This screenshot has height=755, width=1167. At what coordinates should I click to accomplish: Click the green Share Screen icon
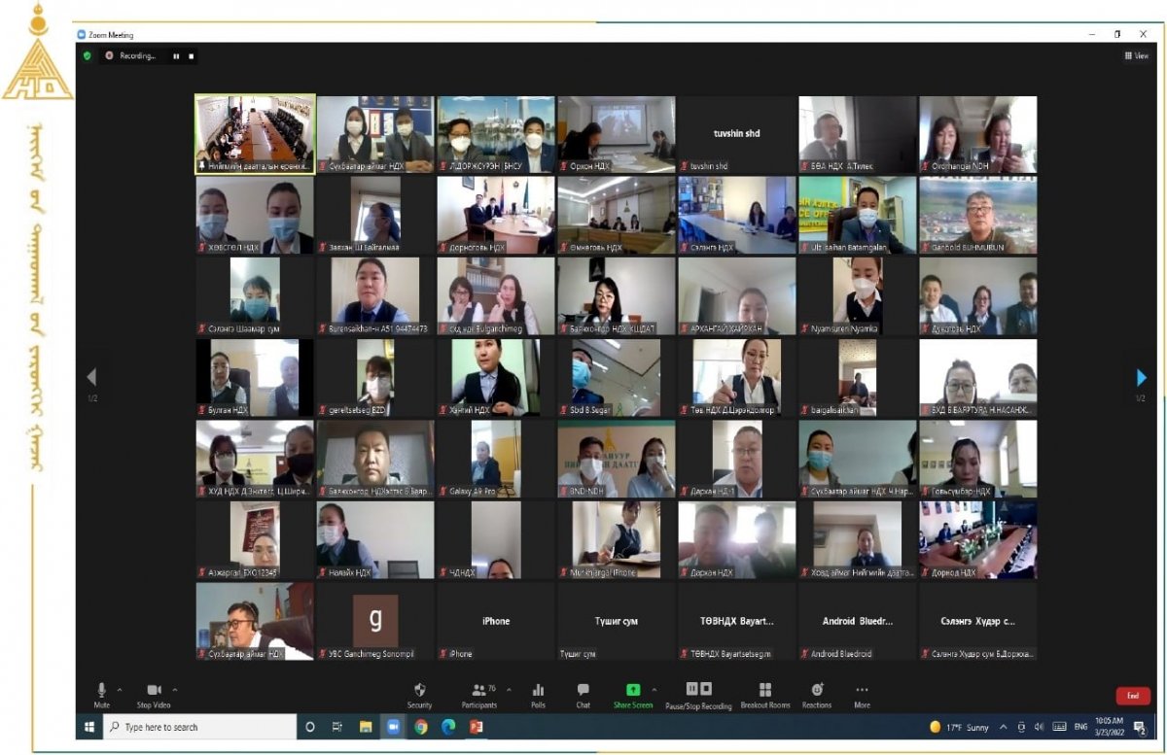(633, 690)
